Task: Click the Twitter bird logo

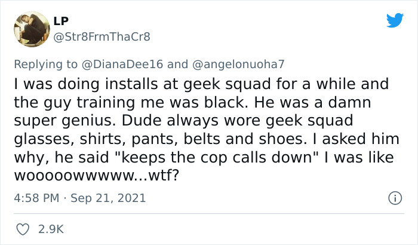Action: [x=395, y=22]
